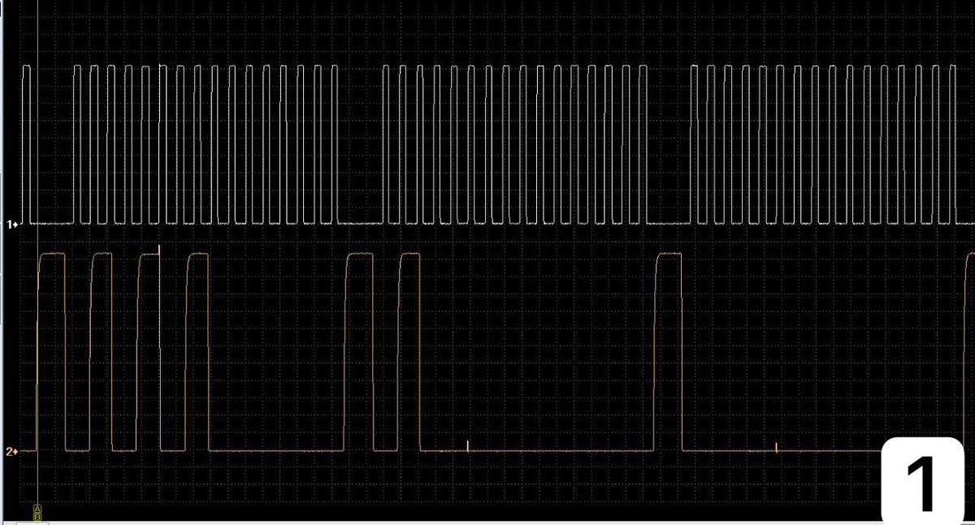
Task: Select the channel 2 ground level marker
Action: (11, 451)
